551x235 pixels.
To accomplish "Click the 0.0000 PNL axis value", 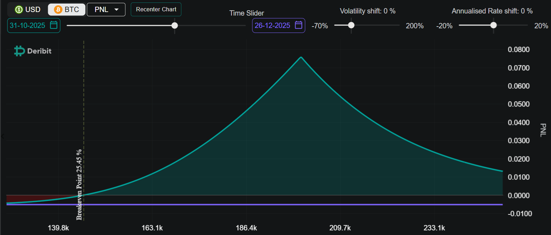I will pyautogui.click(x=519, y=195).
